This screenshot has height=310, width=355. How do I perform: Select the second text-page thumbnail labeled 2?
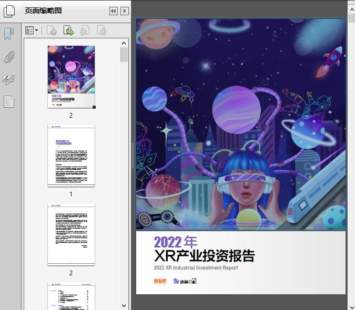(72, 234)
